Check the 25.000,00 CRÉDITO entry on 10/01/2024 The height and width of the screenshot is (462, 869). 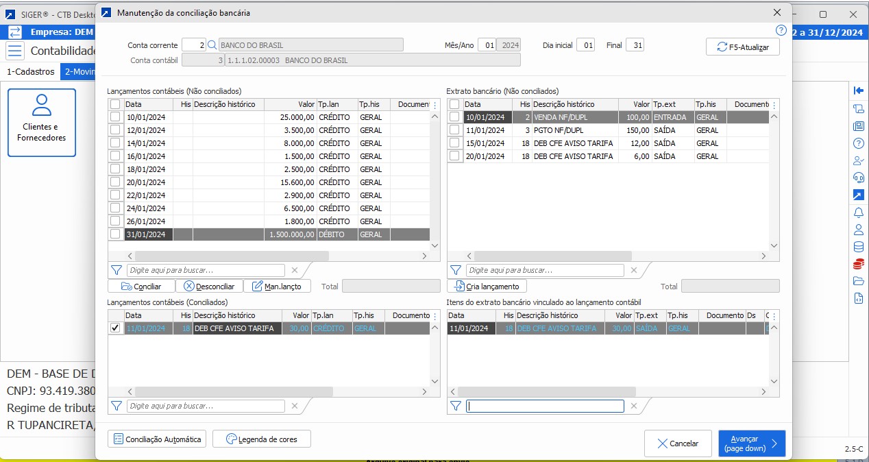(x=115, y=117)
